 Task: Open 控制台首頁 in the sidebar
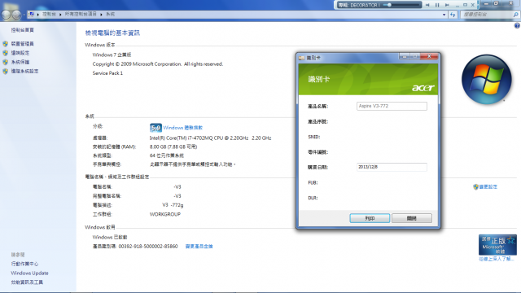[x=22, y=30]
